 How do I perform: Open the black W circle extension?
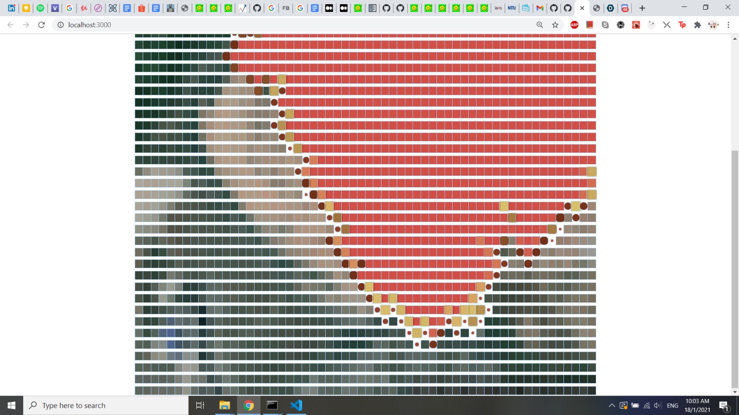point(621,25)
